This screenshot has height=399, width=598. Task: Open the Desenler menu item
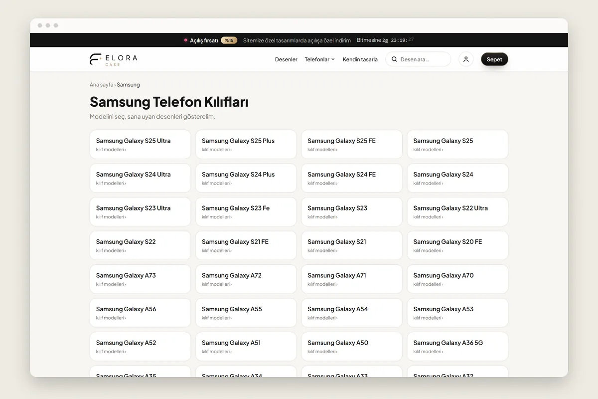286,59
